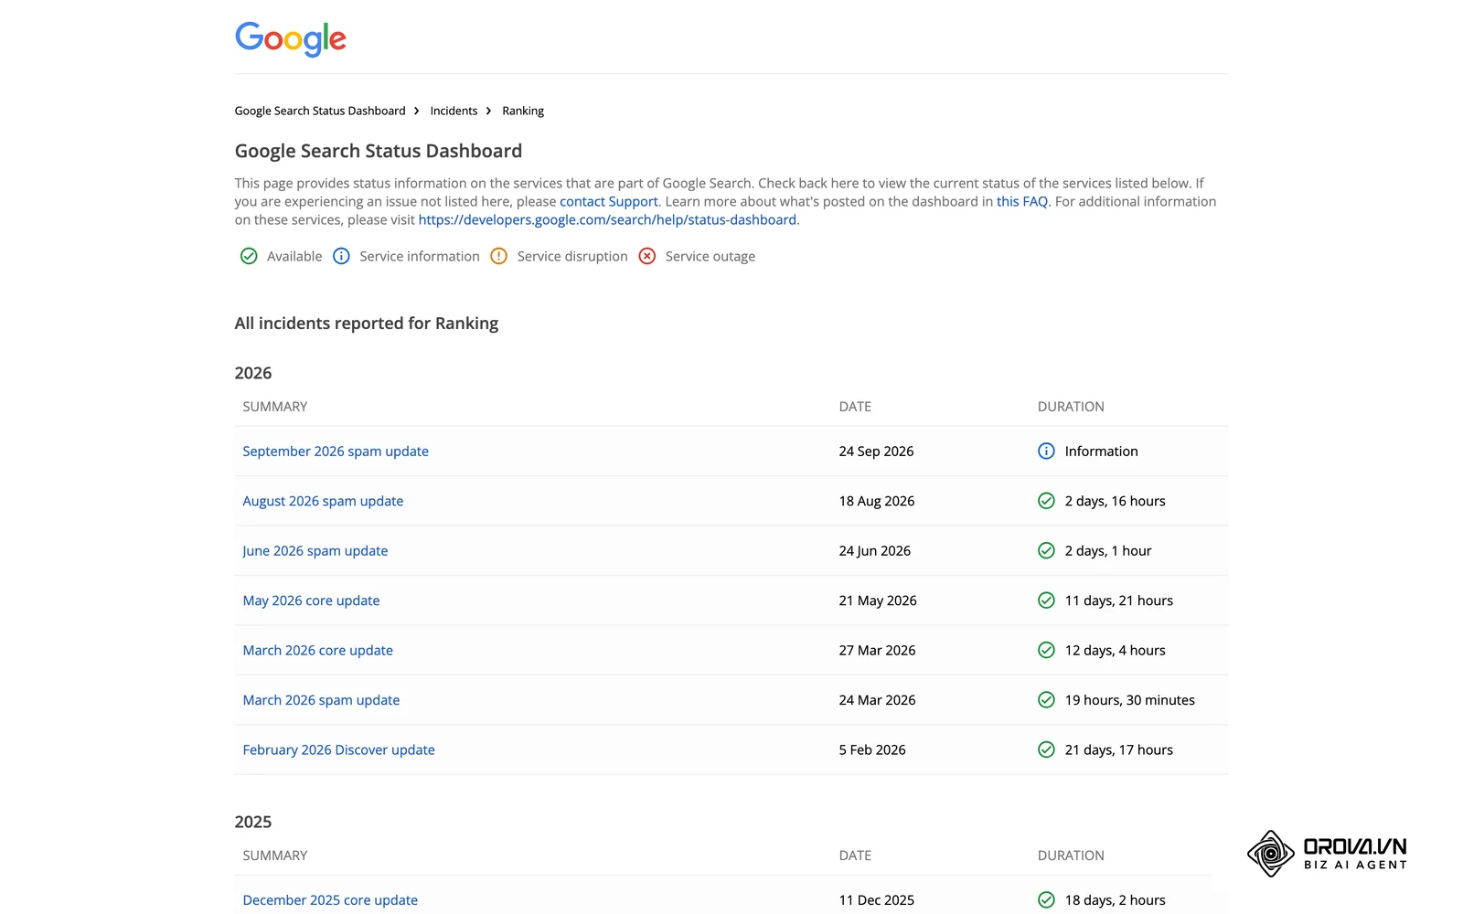Click the Information status text
The width and height of the screenshot is (1463, 914).
coord(1101,451)
